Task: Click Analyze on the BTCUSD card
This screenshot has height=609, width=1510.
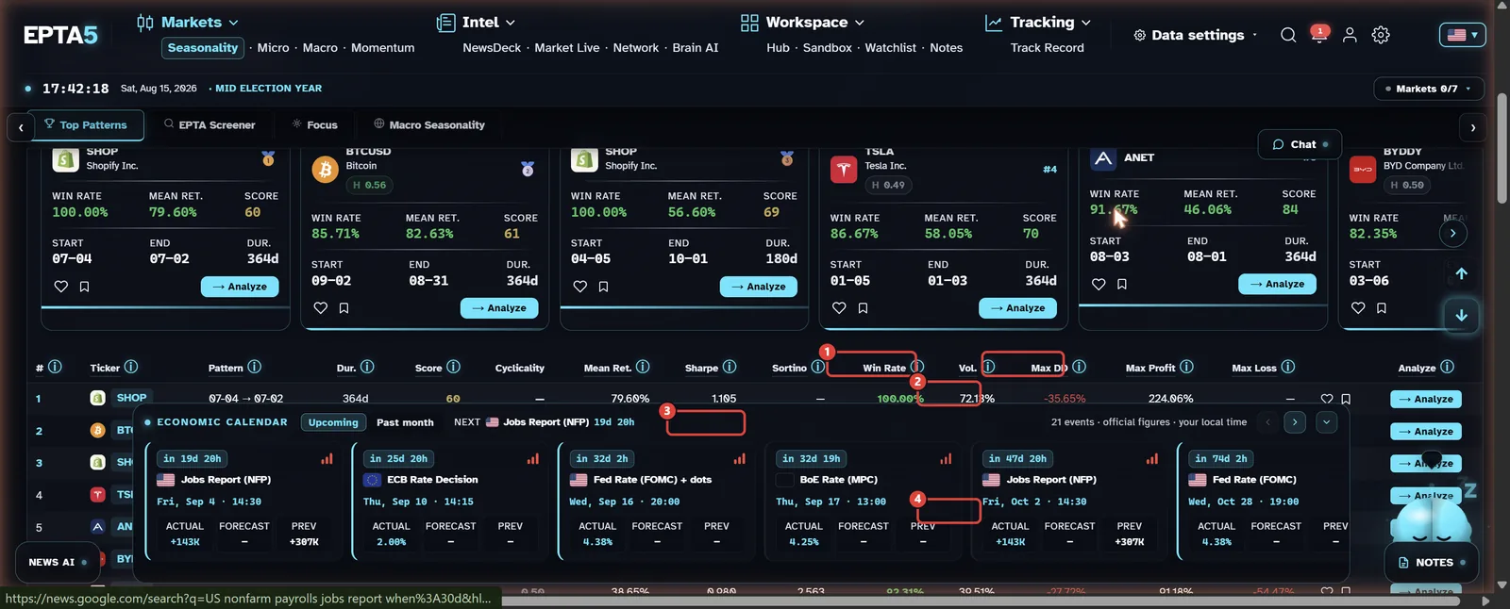Action: pyautogui.click(x=499, y=308)
